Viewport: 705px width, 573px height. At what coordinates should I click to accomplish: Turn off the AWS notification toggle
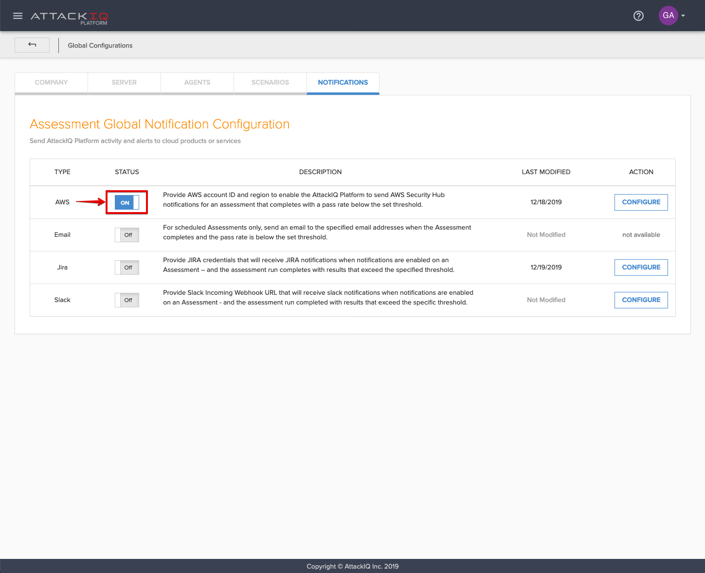(127, 202)
